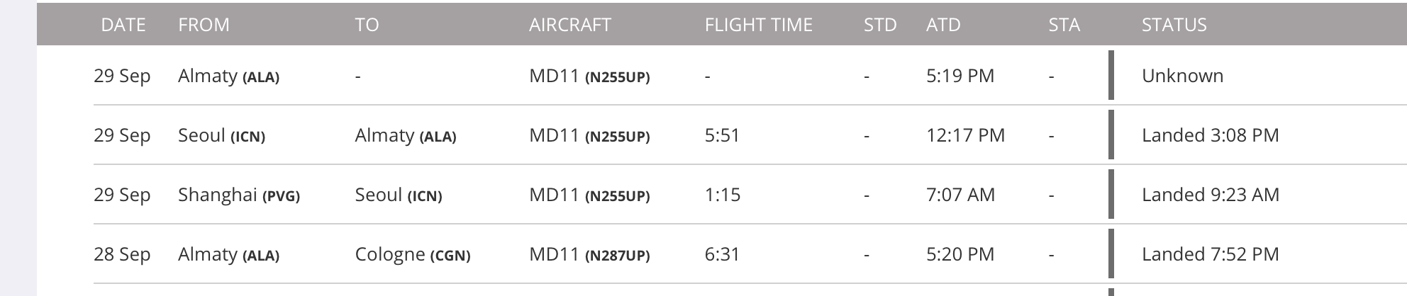Open Almaty (ALA) destination in the Seoul row

point(405,135)
